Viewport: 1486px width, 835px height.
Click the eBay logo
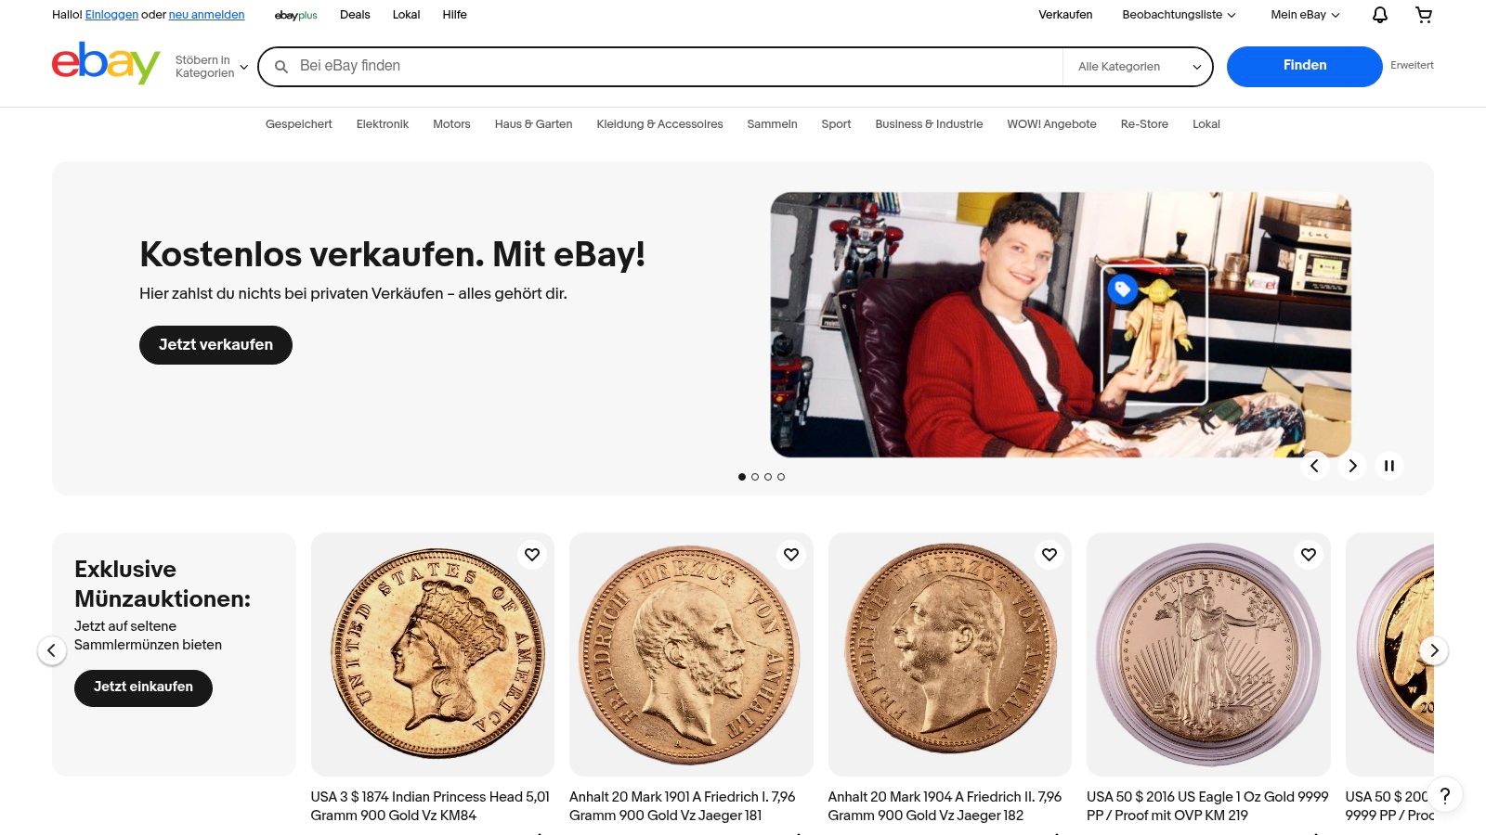[x=106, y=64]
